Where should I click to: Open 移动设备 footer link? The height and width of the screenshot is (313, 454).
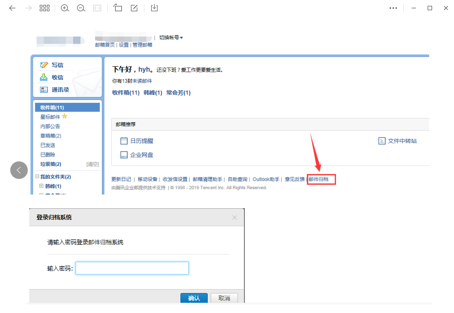[x=147, y=179]
